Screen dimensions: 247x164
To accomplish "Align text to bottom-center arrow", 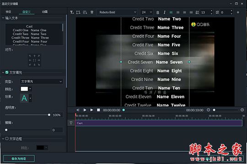I will 34,65.
